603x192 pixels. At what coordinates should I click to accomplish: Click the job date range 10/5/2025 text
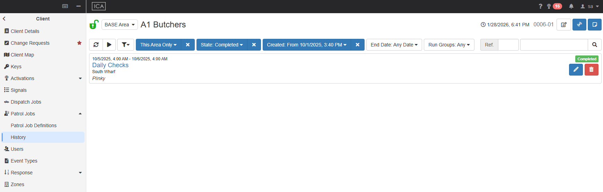coord(130,59)
